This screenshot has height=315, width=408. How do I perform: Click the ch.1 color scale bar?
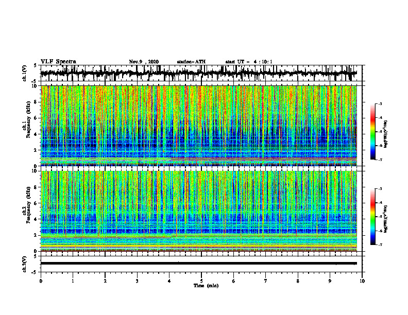click(x=372, y=132)
